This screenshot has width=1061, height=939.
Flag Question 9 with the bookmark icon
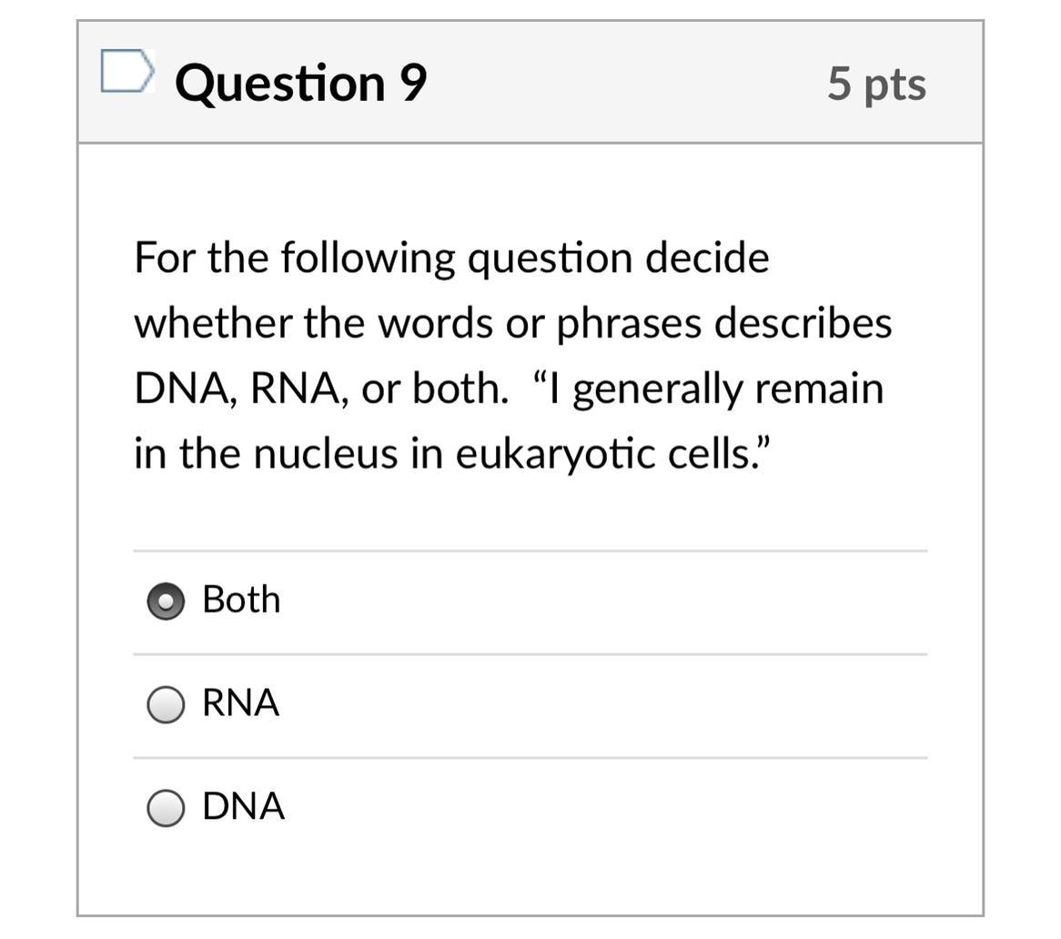pos(126,72)
